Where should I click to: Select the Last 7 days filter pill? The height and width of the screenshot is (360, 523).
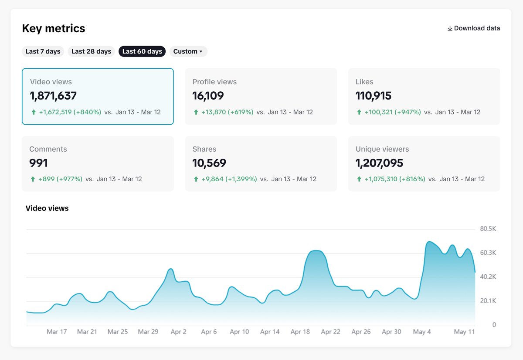click(x=43, y=51)
